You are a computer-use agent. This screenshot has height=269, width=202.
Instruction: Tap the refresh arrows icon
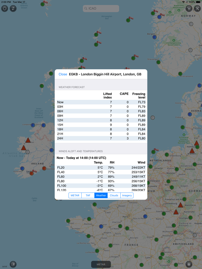(13, 8)
